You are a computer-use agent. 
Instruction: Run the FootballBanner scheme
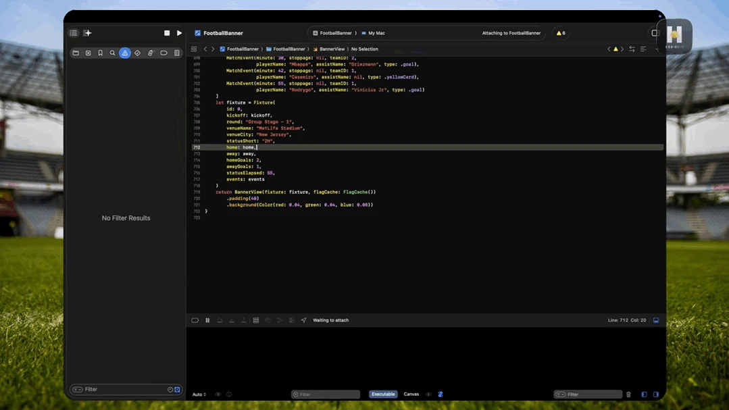coord(179,33)
